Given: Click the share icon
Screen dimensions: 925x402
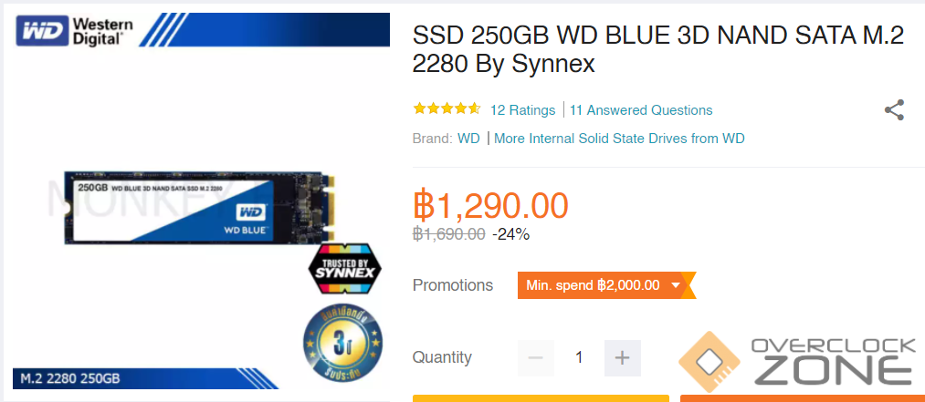Looking at the screenshot, I should pos(894,110).
